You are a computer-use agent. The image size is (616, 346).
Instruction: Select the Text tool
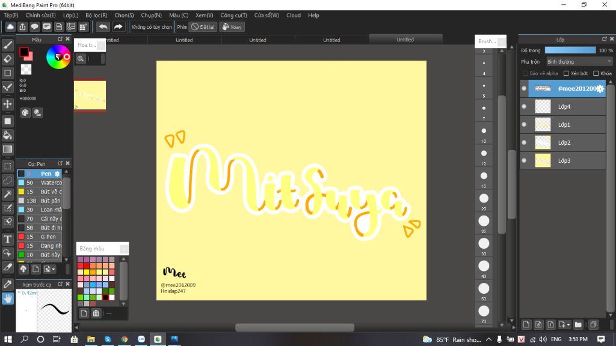[x=7, y=239]
